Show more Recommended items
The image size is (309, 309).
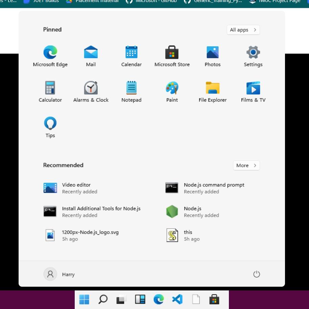pyautogui.click(x=246, y=165)
